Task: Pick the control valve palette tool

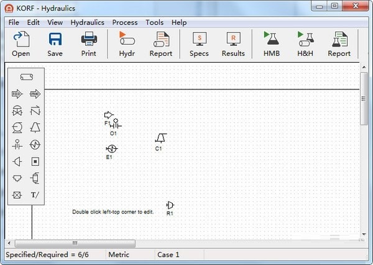Action: tap(17, 111)
